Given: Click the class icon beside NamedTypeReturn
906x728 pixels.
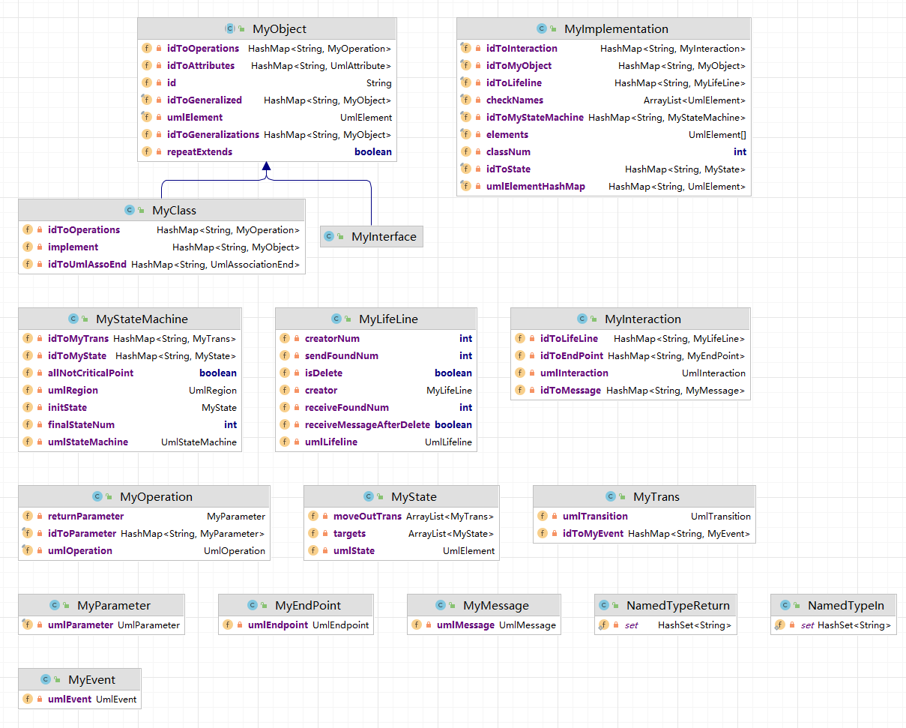Looking at the screenshot, I should pos(604,606).
